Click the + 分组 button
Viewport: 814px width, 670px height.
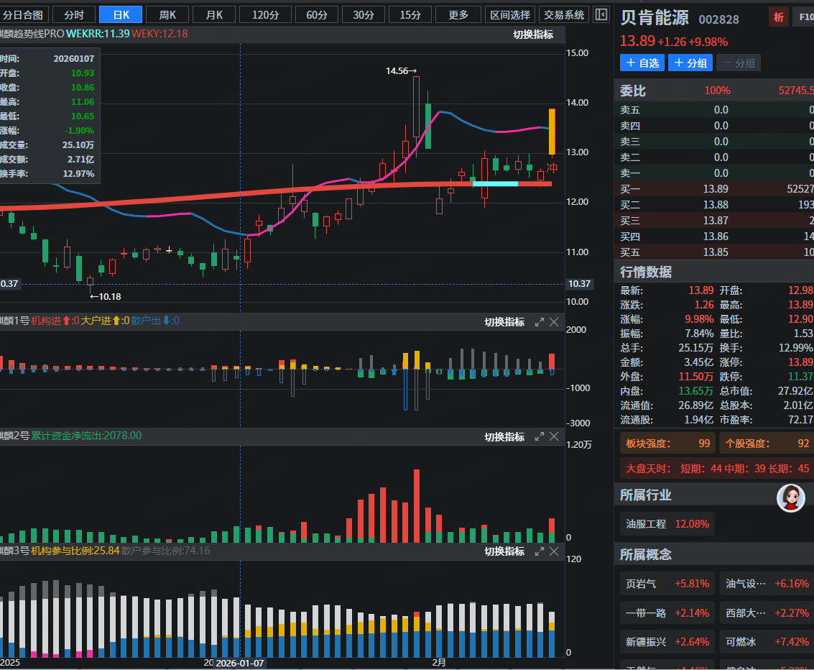click(x=690, y=63)
